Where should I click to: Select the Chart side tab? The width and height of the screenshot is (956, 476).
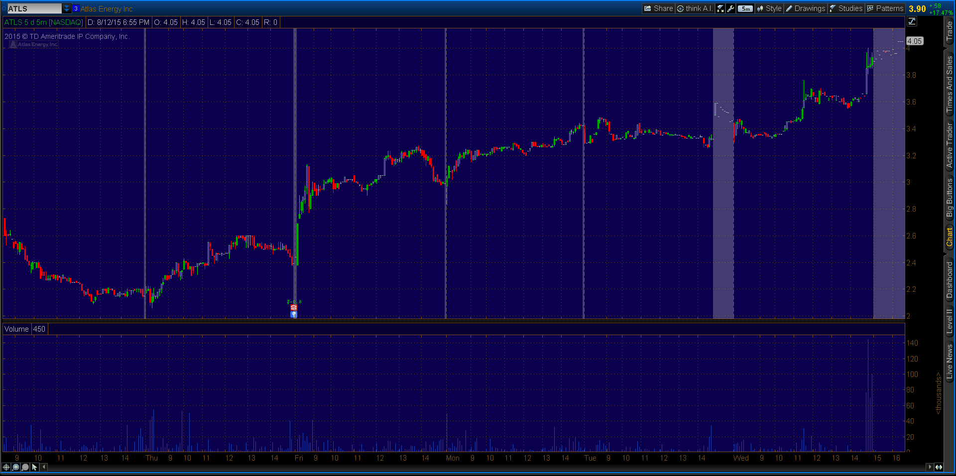tap(950, 237)
